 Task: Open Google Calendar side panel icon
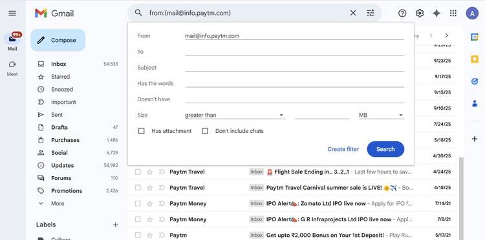pyautogui.click(x=475, y=37)
